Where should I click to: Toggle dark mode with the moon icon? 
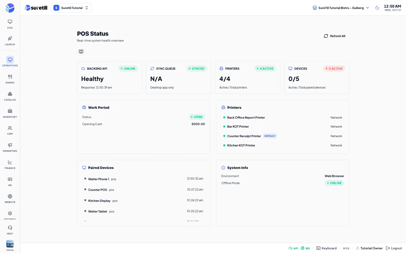pos(377,8)
